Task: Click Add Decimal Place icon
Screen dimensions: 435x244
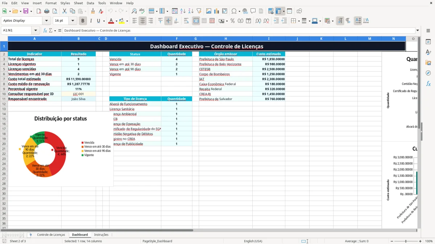Action: 258,21
